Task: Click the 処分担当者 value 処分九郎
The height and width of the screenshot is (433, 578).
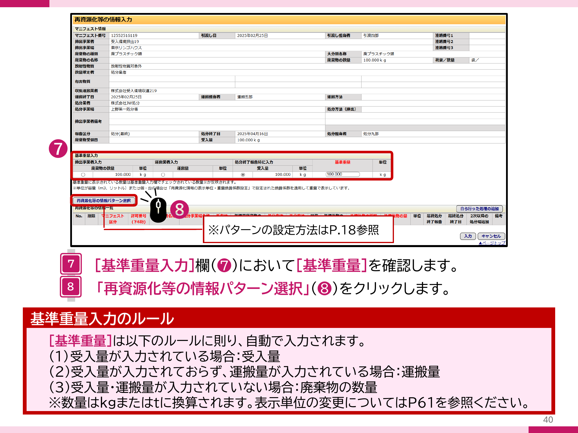Action: (x=371, y=134)
